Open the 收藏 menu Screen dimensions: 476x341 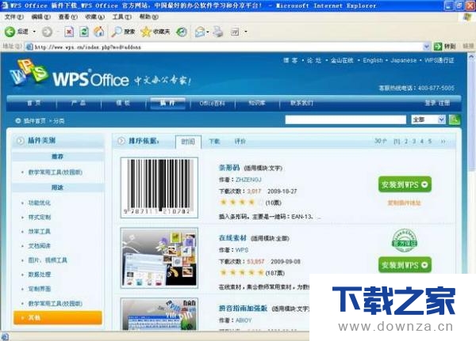pyautogui.click(x=95, y=17)
